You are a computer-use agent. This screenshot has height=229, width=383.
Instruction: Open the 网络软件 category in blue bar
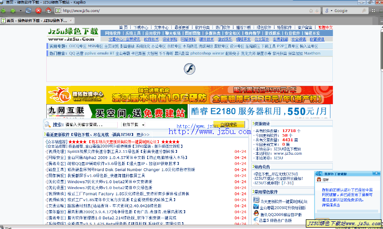pyautogui.click(x=113, y=33)
